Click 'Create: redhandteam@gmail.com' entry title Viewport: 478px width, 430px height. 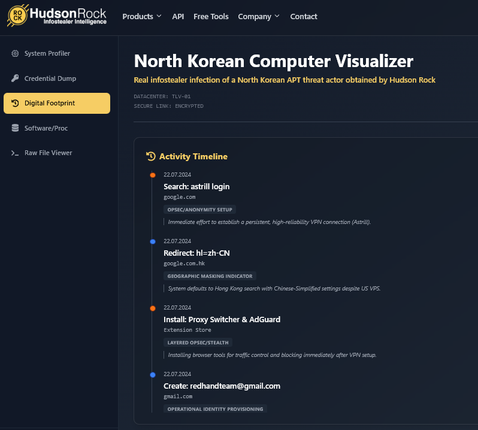pos(222,386)
